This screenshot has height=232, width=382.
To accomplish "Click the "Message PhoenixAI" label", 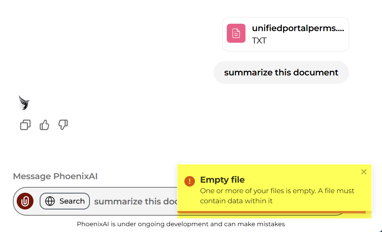I will 55,176.
